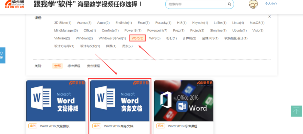Click the search magnifier icon
303x134 pixels.
tap(229, 4)
